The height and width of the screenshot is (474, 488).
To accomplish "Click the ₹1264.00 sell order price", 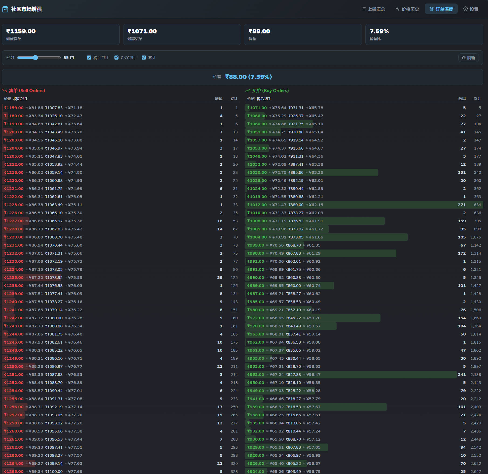I will [14, 463].
